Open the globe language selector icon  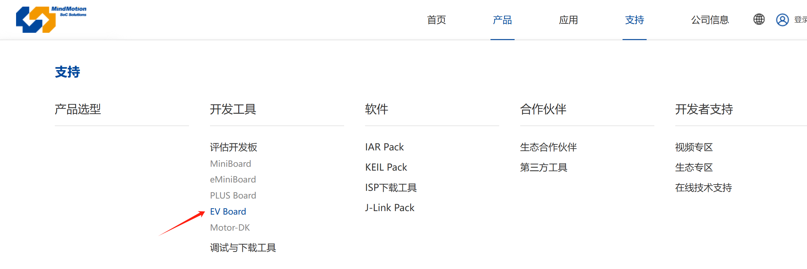(759, 20)
